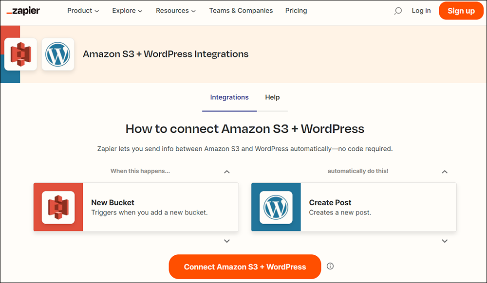Click the Amazon S3 icon on New Bucket card
This screenshot has height=283, width=487.
[58, 207]
